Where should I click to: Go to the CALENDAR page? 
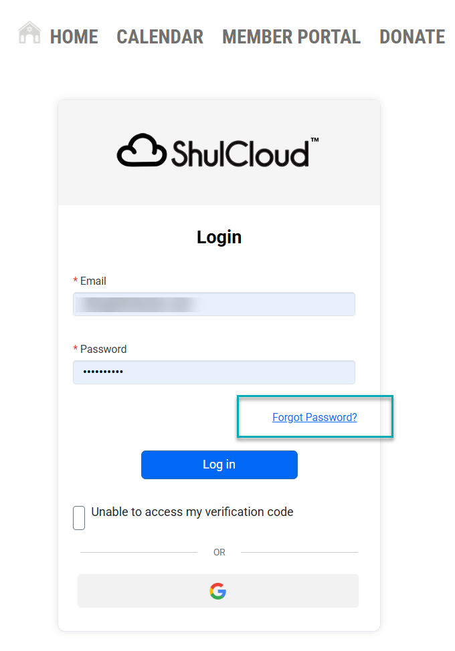(x=160, y=37)
